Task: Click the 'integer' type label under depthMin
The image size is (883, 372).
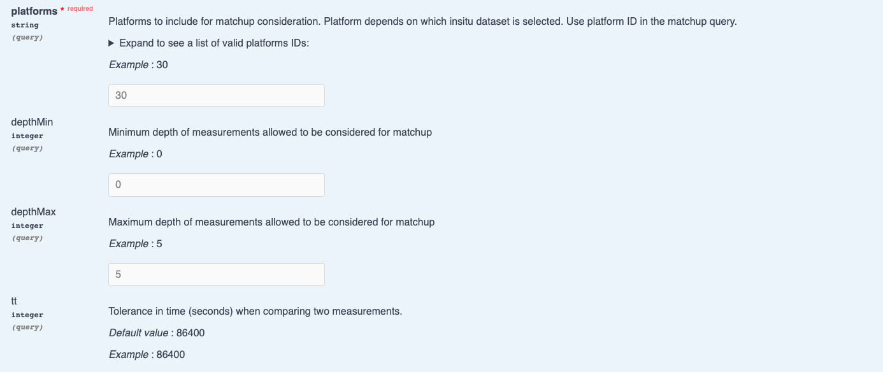Action: pyautogui.click(x=27, y=136)
